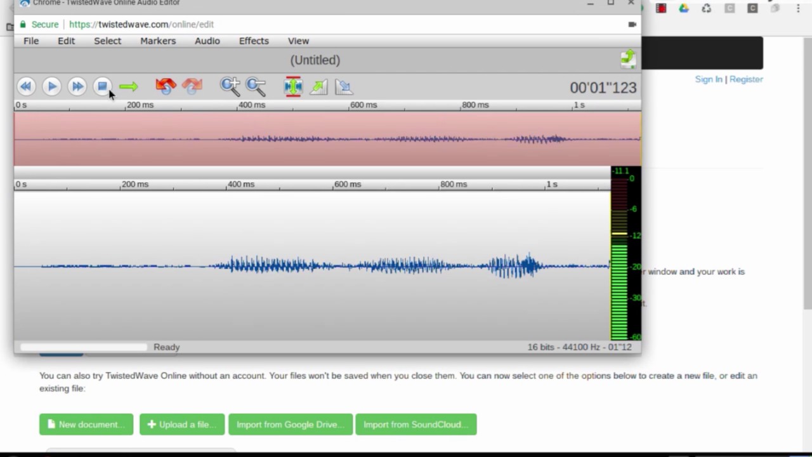This screenshot has height=457, width=812.
Task: Open the Effects menu
Action: (x=254, y=41)
